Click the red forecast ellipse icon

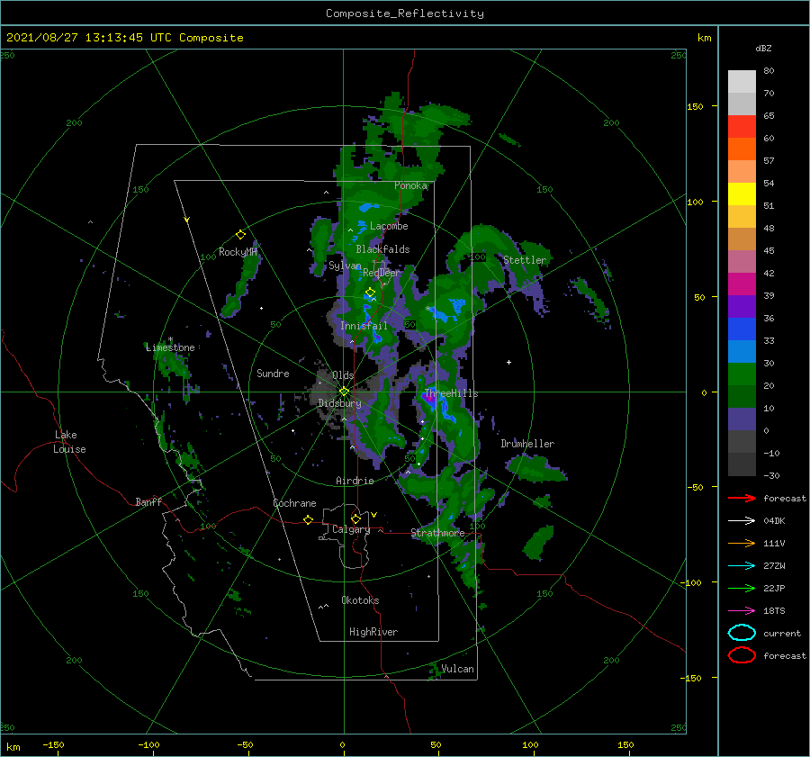coord(742,655)
